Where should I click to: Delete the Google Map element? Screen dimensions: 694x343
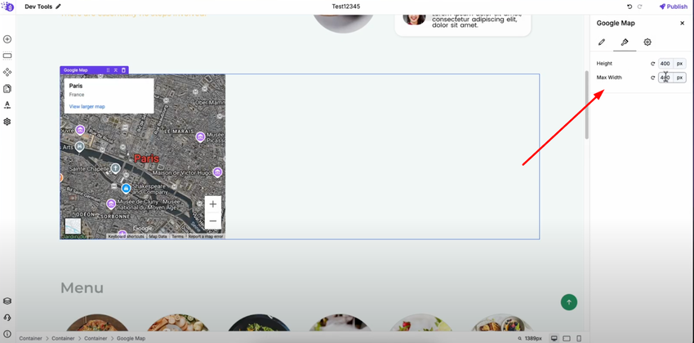pos(123,70)
